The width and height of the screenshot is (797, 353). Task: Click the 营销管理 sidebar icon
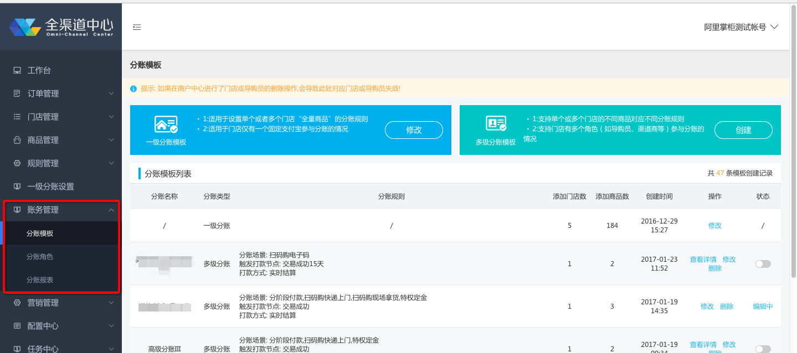tap(17, 303)
